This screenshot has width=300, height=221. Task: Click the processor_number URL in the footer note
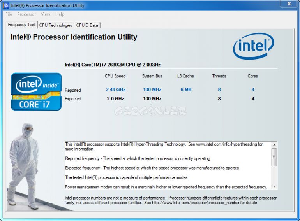click(196, 203)
